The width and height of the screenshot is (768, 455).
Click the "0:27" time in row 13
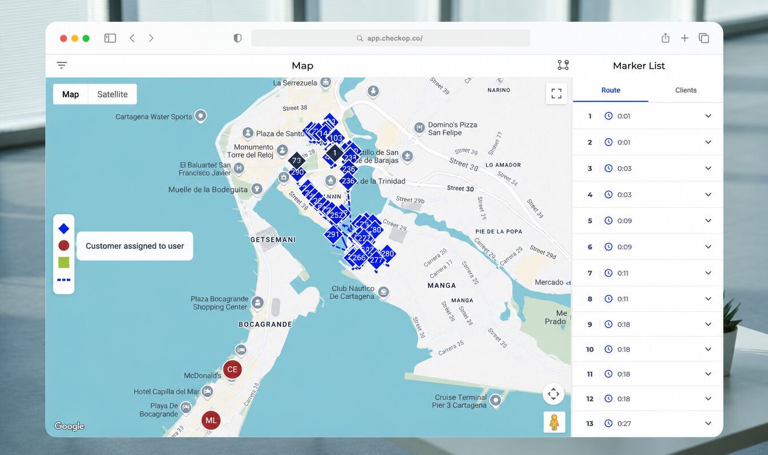pyautogui.click(x=624, y=424)
